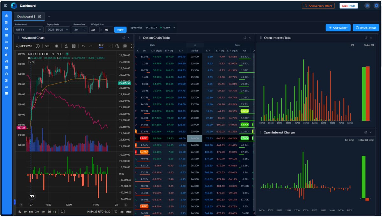Click the pie chart icon in the left sidebar
The width and height of the screenshot is (382, 217).
[x=7, y=29]
